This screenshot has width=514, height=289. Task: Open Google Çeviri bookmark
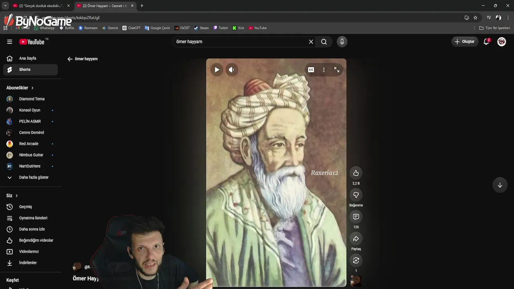(x=157, y=28)
